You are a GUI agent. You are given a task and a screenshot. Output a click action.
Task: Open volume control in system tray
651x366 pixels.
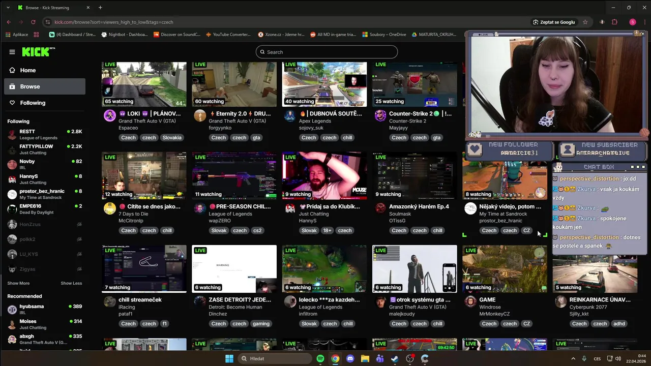[618, 358]
